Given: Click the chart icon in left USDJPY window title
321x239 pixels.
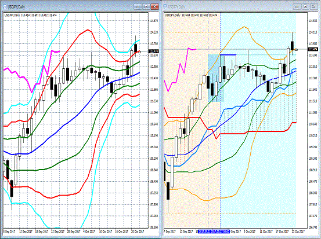Looking at the screenshot, I should click(5, 6).
